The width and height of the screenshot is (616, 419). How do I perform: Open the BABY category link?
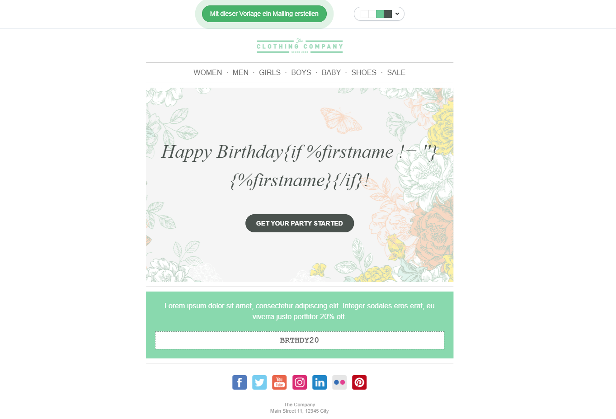click(331, 73)
